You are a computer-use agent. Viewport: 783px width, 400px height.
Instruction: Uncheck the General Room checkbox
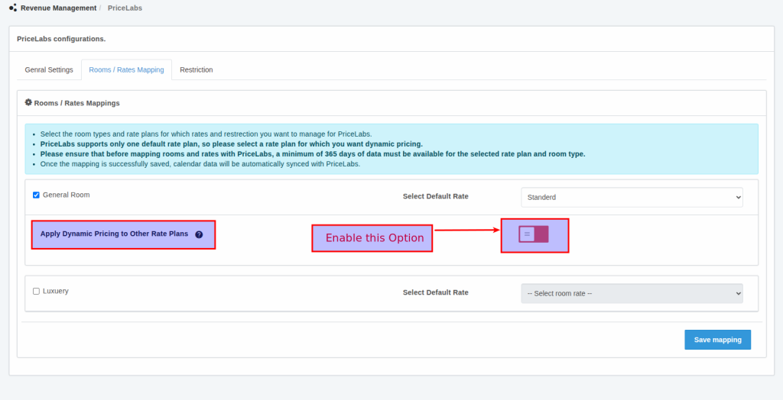[x=36, y=195]
